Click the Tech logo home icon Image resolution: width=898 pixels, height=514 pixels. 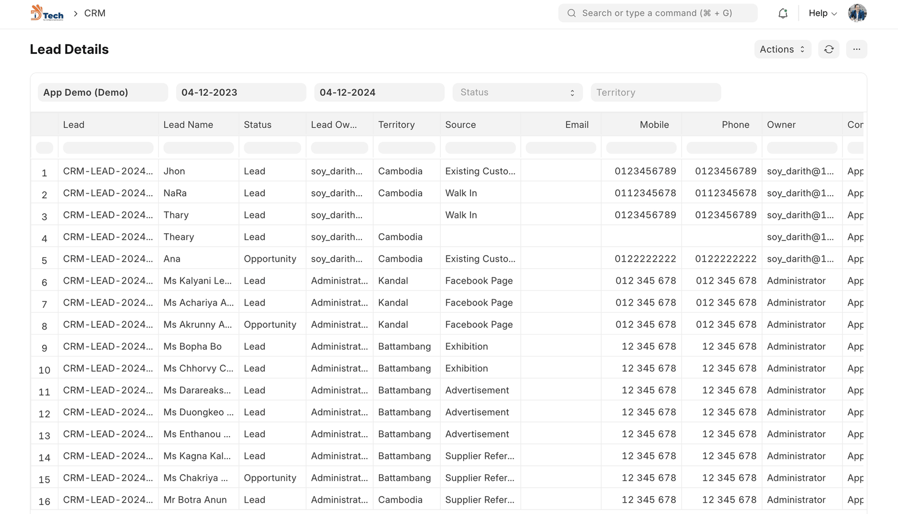[47, 13]
